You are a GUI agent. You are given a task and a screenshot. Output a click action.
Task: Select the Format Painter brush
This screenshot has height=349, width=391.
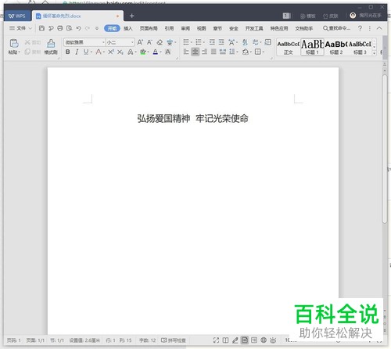[x=51, y=43]
